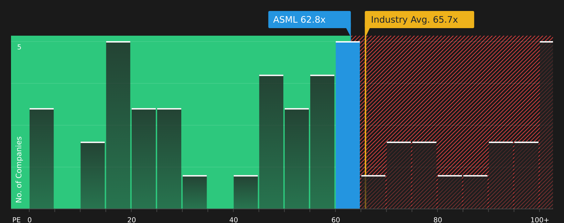Click the PE axis title
Image resolution: width=564 pixels, height=223 pixels.
pyautogui.click(x=17, y=220)
